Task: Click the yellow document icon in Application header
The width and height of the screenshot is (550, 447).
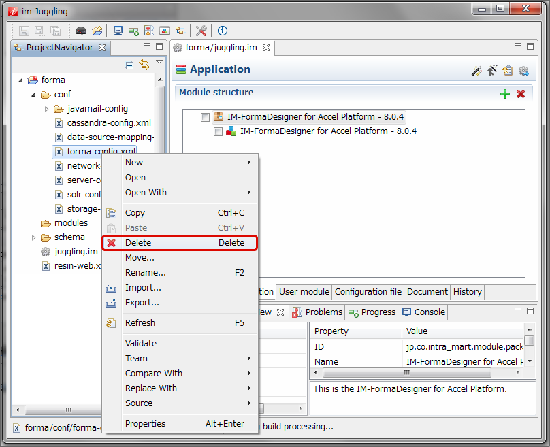Action: tap(508, 71)
